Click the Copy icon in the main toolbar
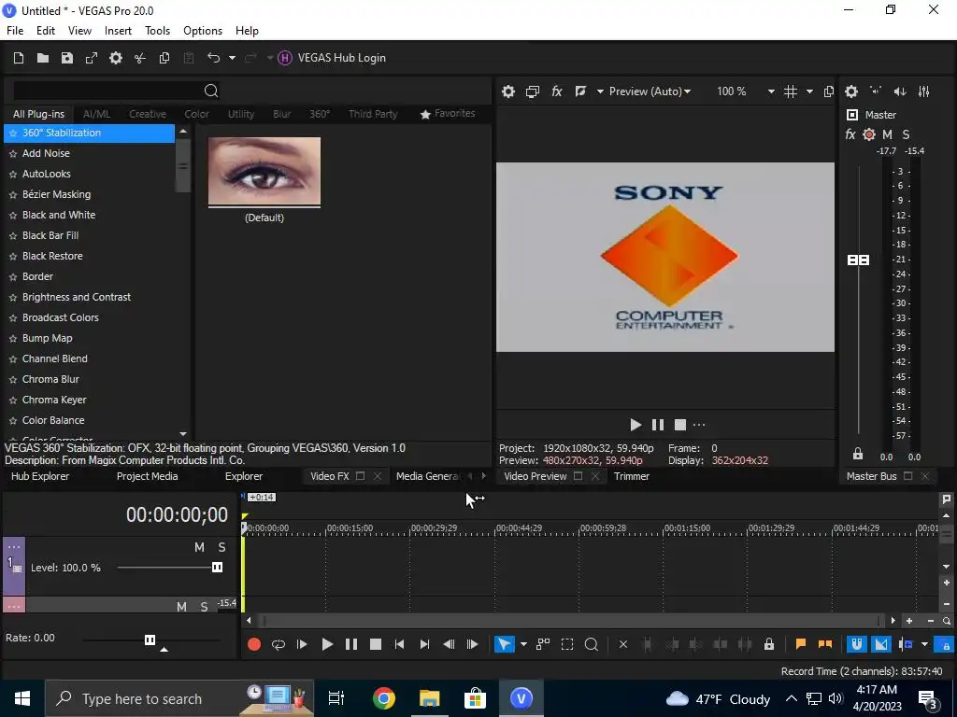Viewport: 957px width, 717px height. (x=164, y=58)
